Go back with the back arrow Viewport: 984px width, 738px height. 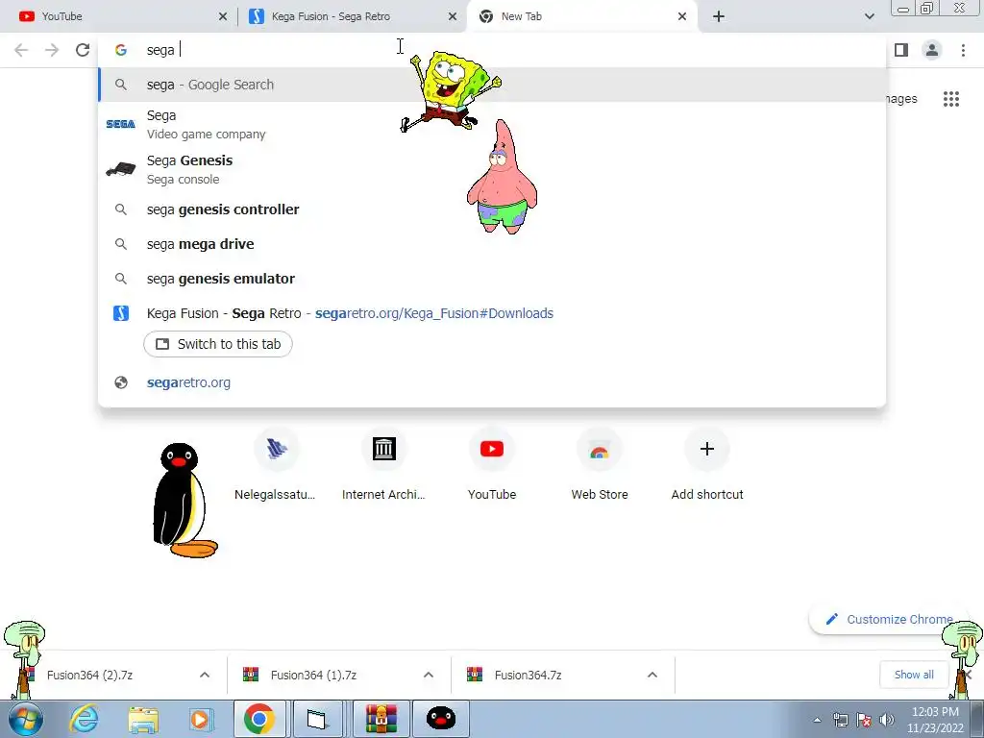click(21, 50)
